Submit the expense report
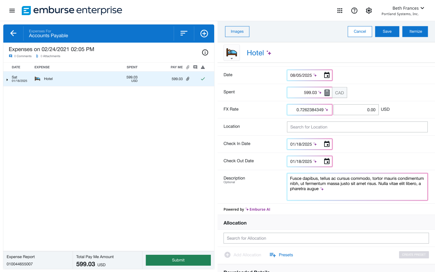The width and height of the screenshot is (435, 272). 178,260
